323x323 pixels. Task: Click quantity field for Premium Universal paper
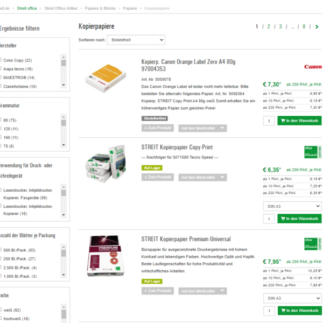[269, 311]
